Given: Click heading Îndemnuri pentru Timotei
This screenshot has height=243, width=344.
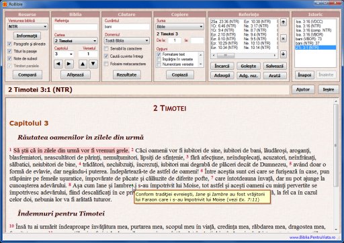Looking at the screenshot, I should (61, 213).
